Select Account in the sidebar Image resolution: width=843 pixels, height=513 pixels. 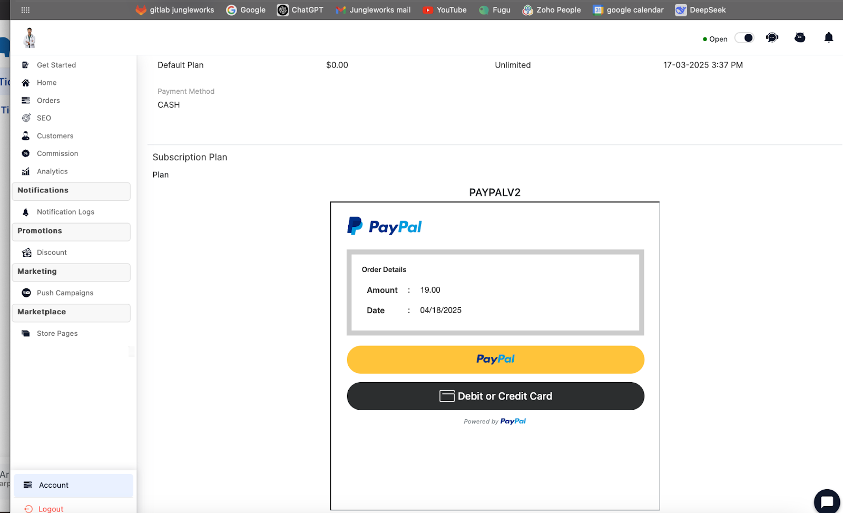click(73, 486)
